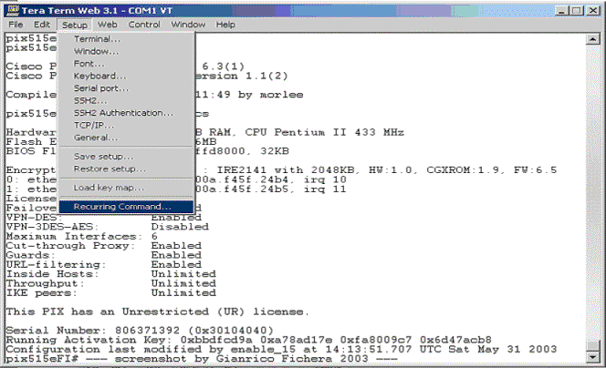Image resolution: width=606 pixels, height=368 pixels.
Task: Click the 'IKE peers:' line
Action: tap(111, 292)
